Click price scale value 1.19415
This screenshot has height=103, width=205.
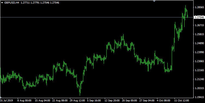199,97
